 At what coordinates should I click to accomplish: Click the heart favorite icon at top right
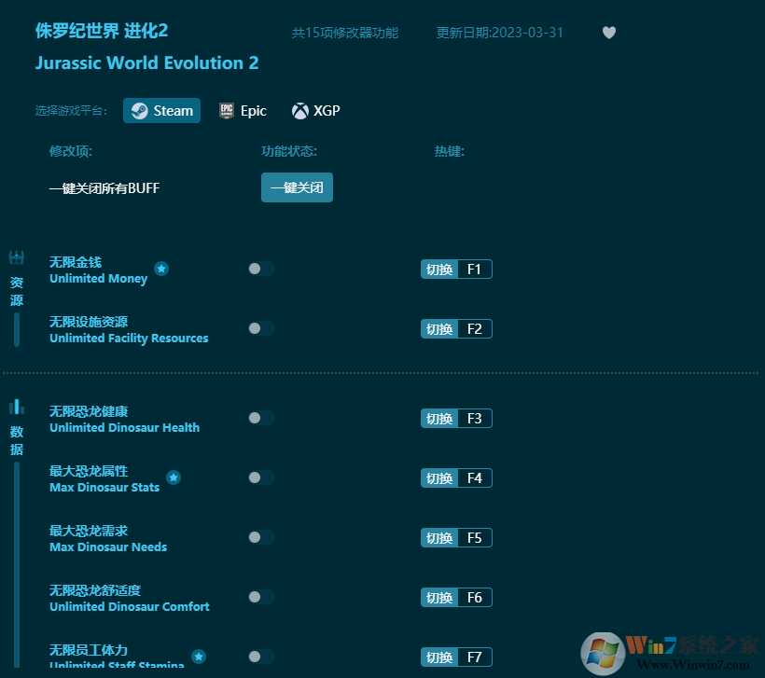coord(608,33)
